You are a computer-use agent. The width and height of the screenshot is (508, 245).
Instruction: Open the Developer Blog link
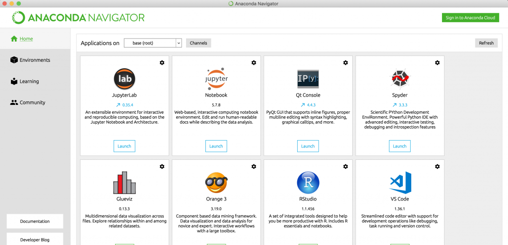35,240
